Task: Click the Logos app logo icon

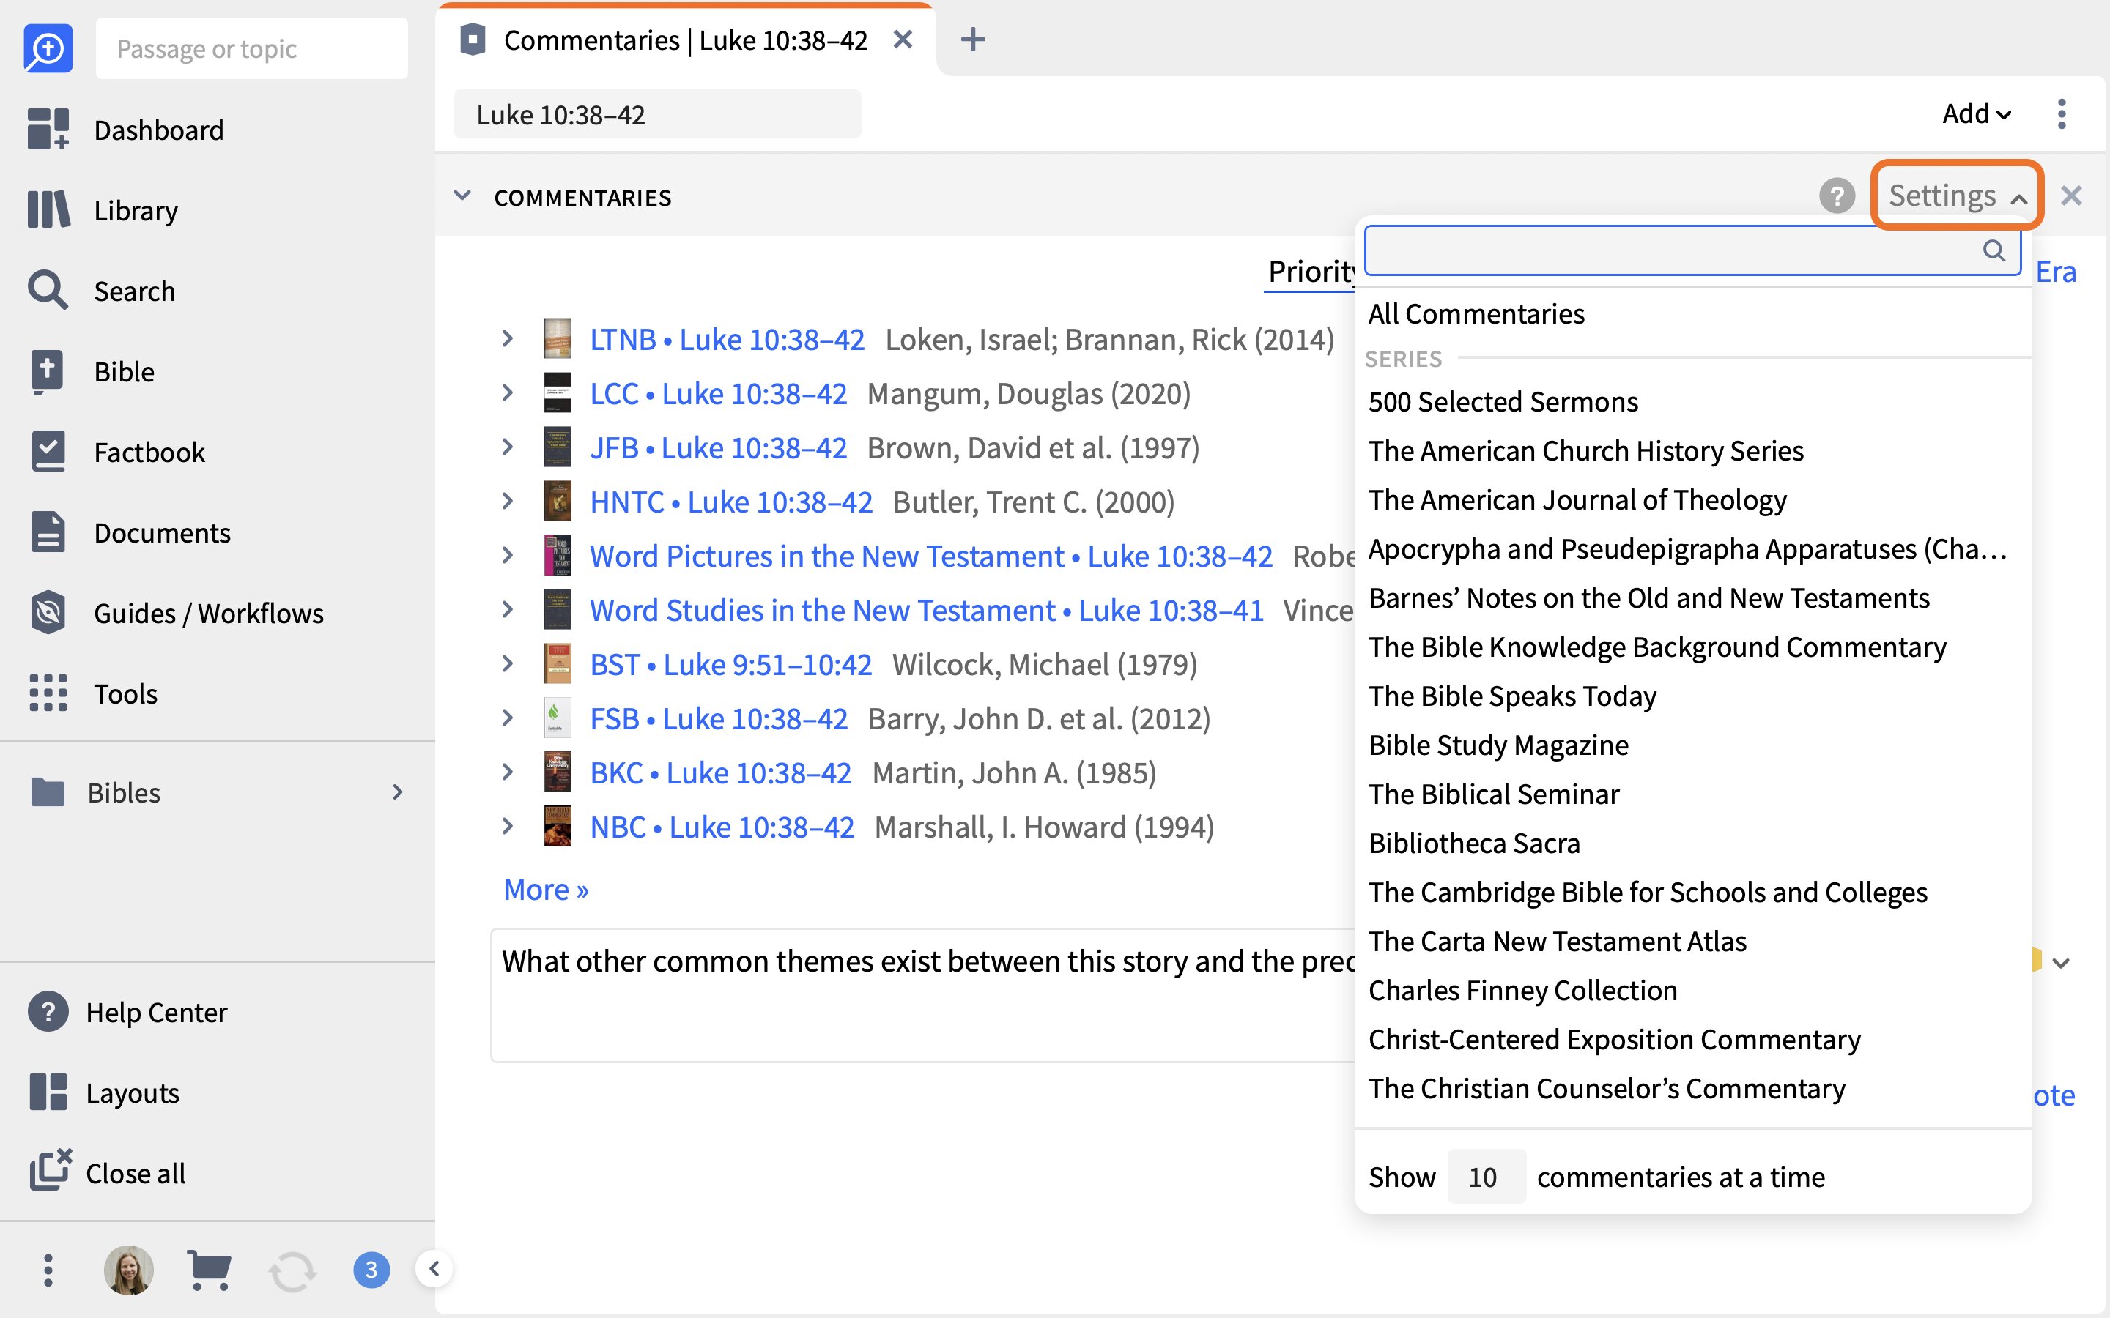Action: pyautogui.click(x=48, y=48)
